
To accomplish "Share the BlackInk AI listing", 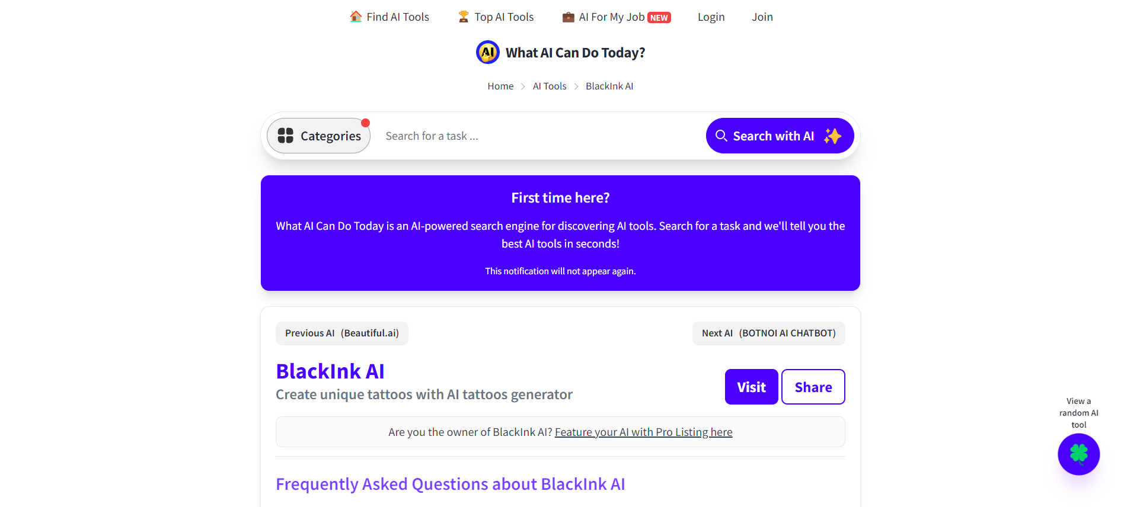I will (x=813, y=387).
